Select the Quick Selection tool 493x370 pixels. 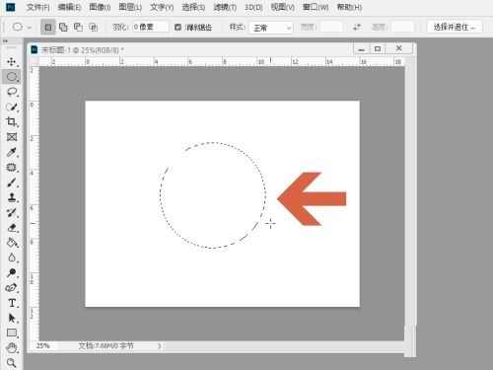click(12, 107)
